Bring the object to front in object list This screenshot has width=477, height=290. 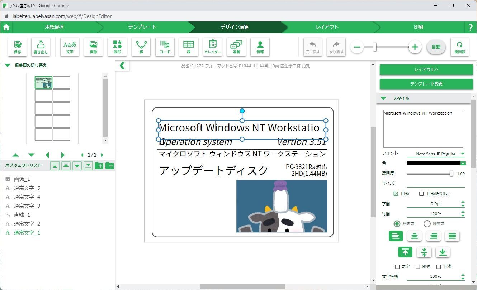coord(55,166)
